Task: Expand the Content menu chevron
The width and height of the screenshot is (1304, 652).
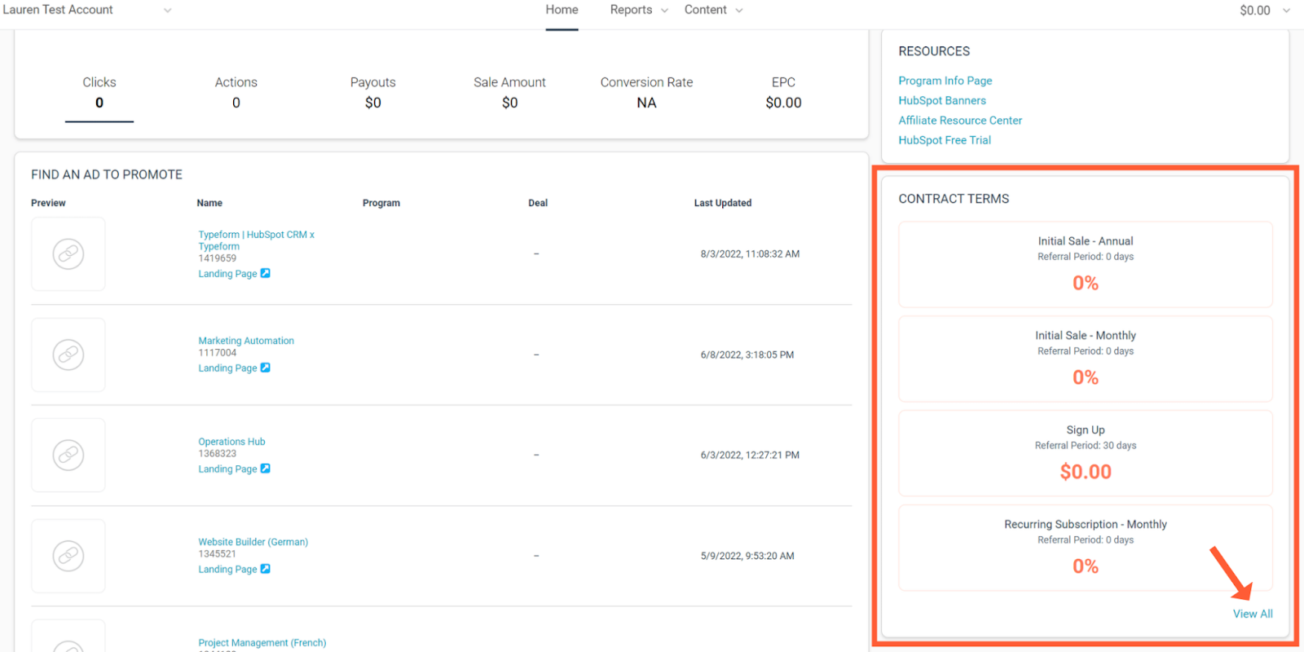Action: (x=739, y=11)
